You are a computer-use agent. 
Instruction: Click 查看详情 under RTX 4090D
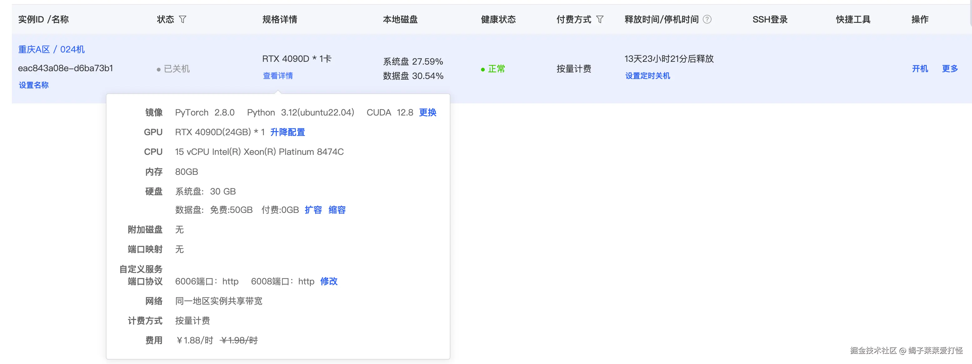[278, 76]
